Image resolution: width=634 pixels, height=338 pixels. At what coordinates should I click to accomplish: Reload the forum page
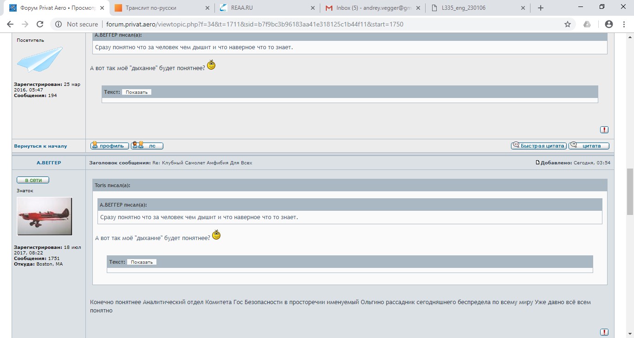click(x=40, y=24)
